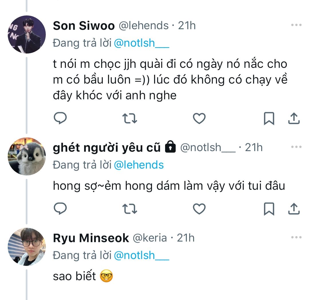
Task: Bookmark Son Siwoo's tweet
Action: coord(269,118)
